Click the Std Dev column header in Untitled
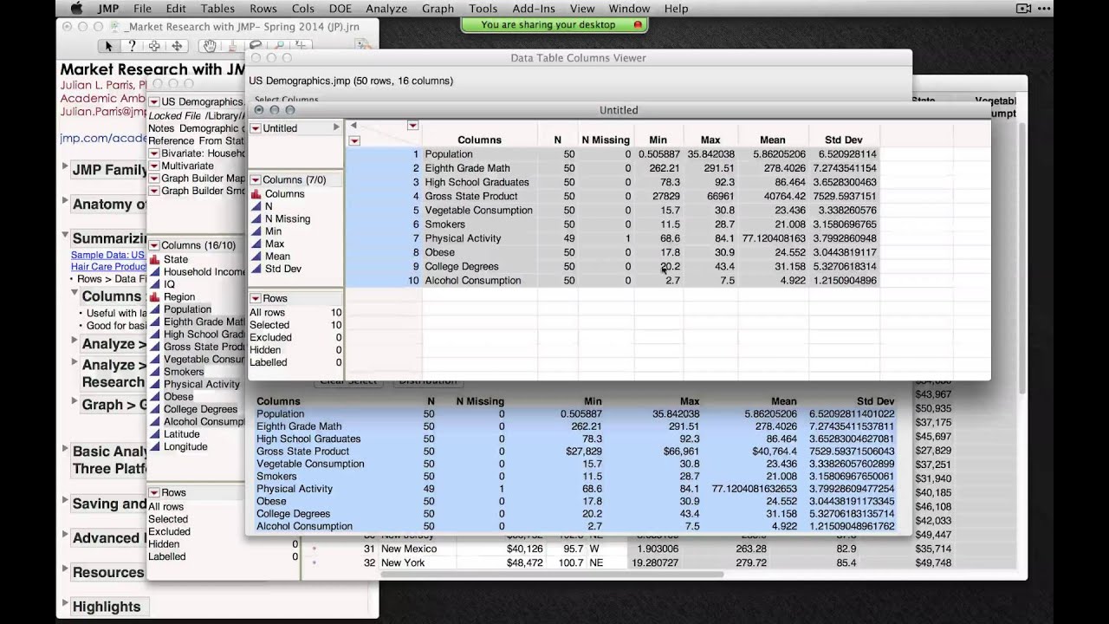The image size is (1109, 624). coord(844,140)
